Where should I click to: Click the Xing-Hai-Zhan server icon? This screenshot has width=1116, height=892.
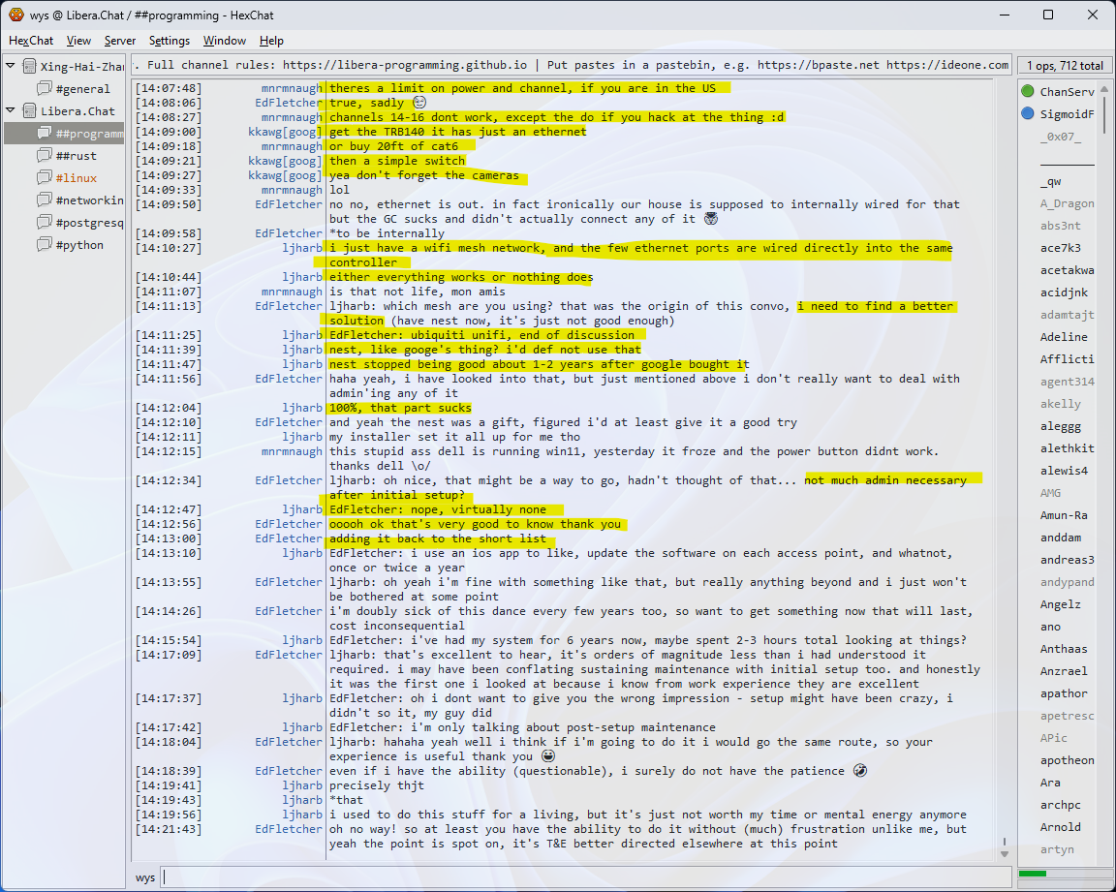[29, 67]
